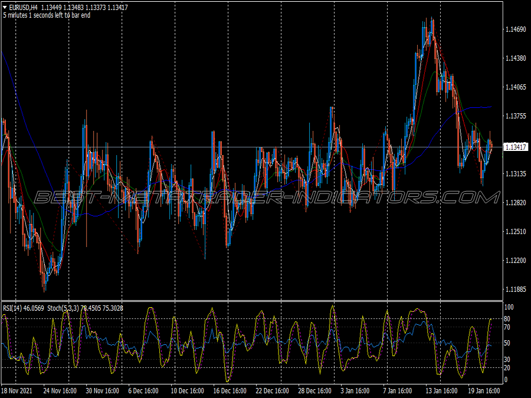Click the 19 Jan 16:00 time label
Viewport: 531px width, 398px height.
click(x=484, y=390)
